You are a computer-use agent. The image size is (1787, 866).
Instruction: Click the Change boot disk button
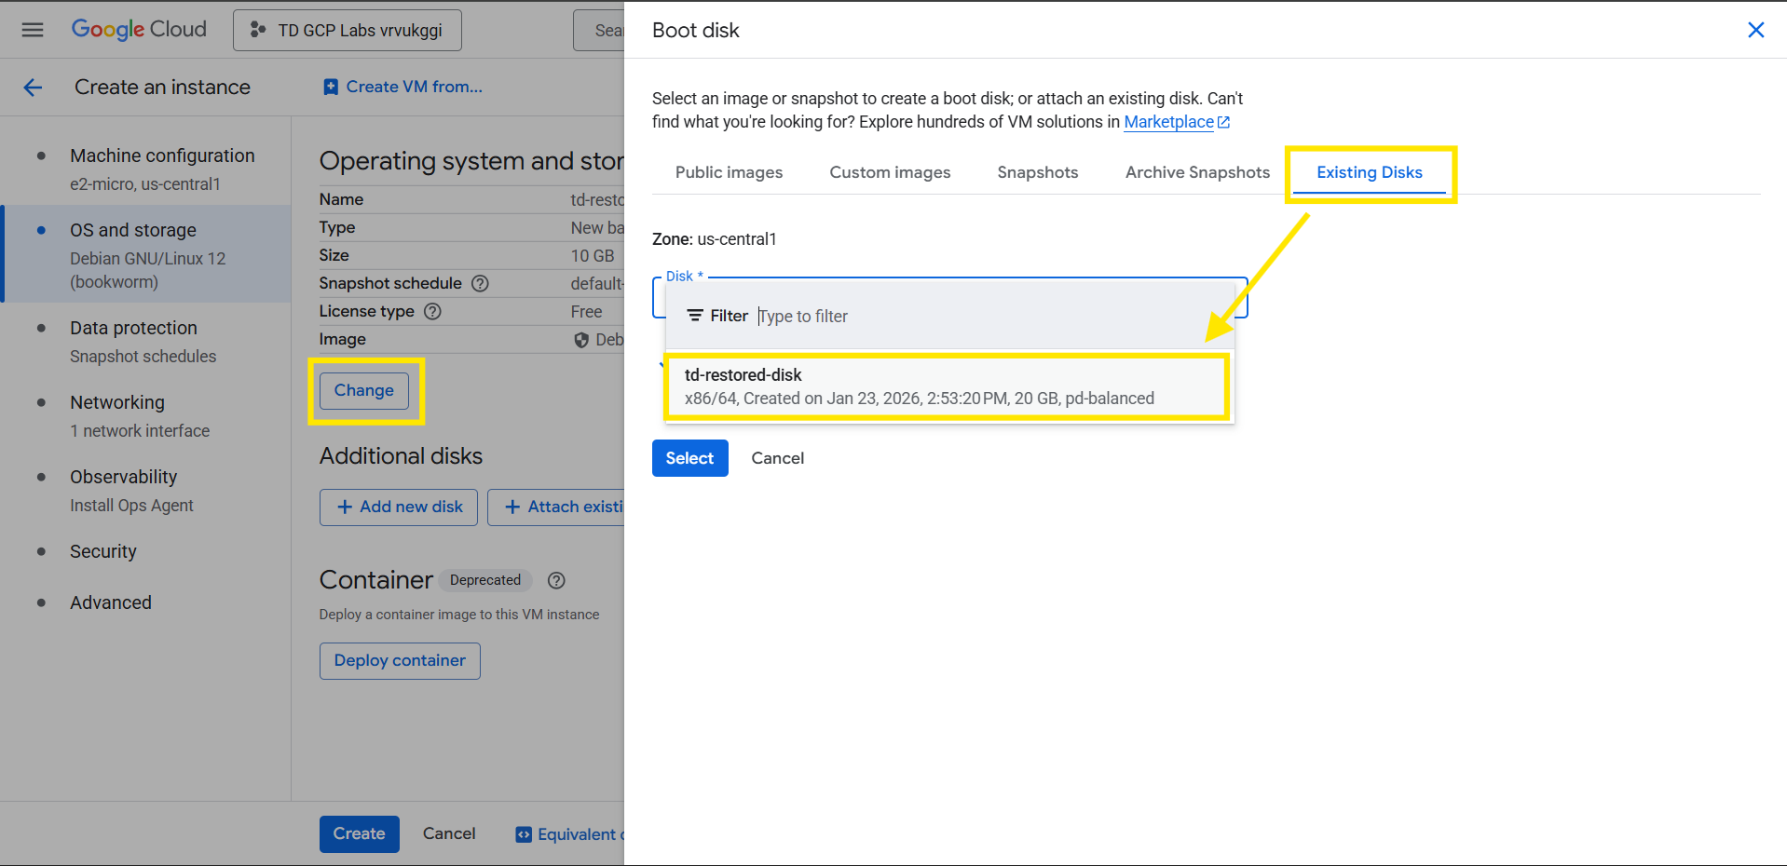click(x=364, y=390)
